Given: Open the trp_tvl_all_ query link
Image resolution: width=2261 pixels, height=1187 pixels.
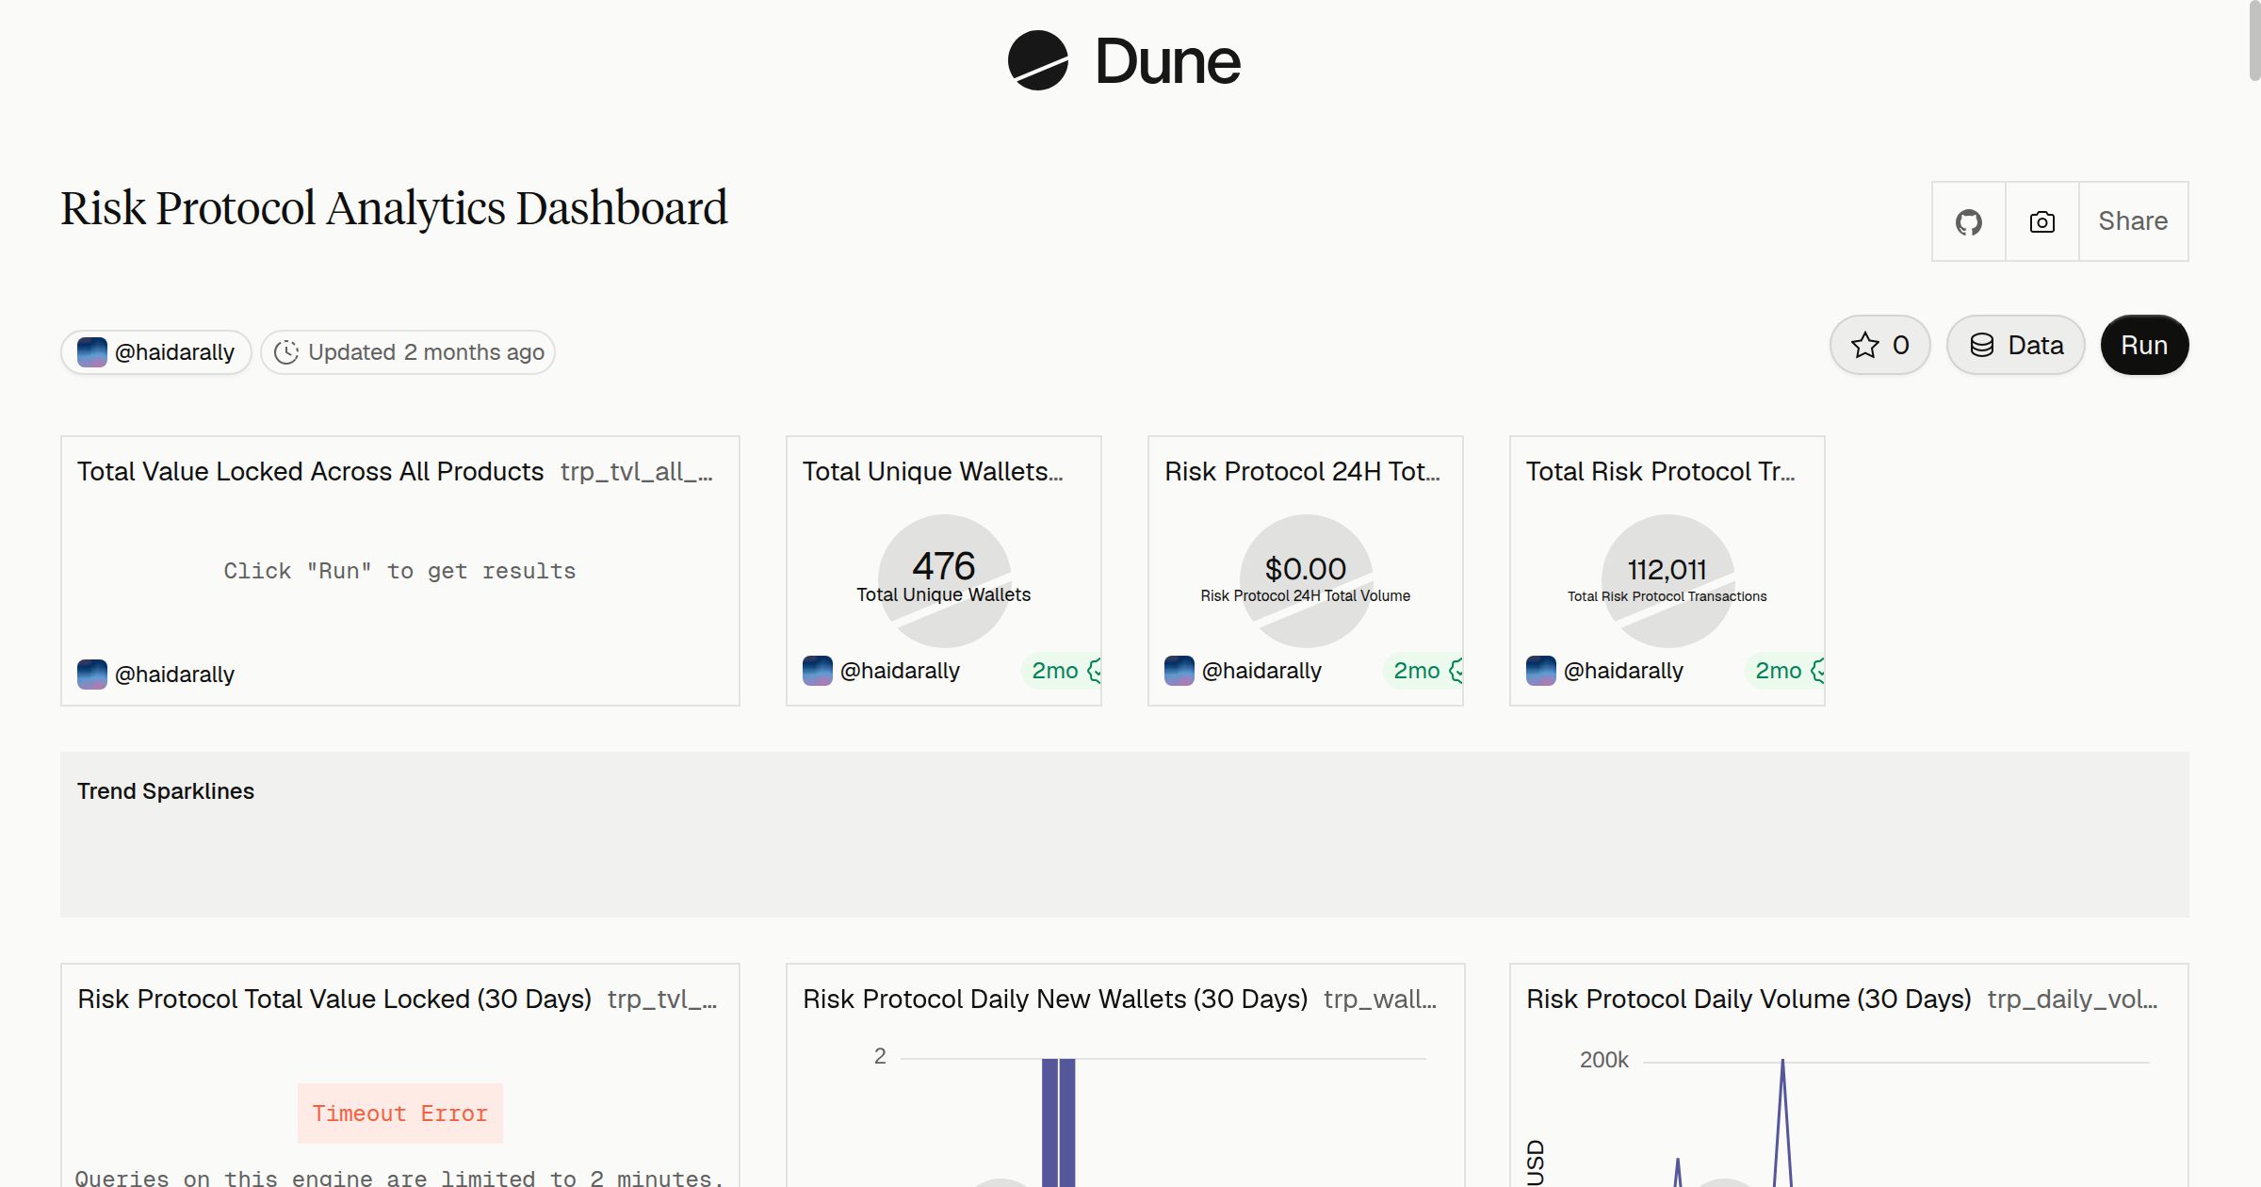Looking at the screenshot, I should click(637, 471).
